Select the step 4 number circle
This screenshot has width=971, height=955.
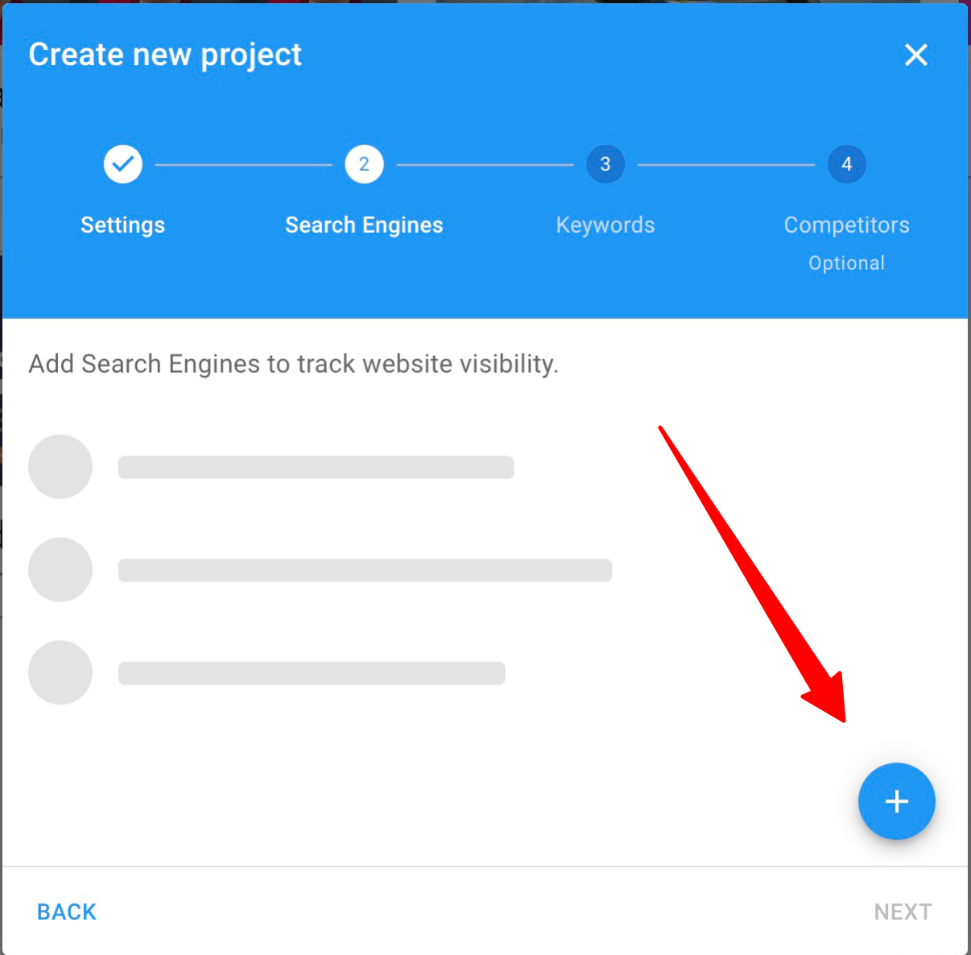click(847, 164)
